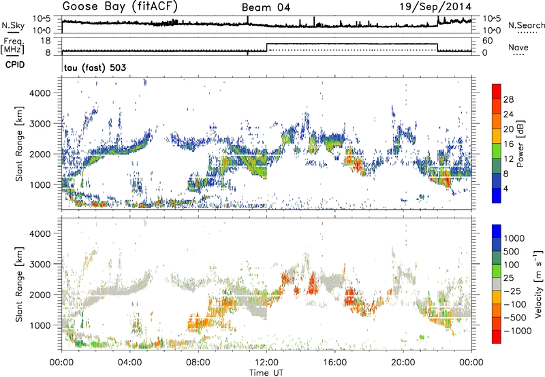545x377 pixels.
Task: Click the "N.Search" legend label
Action: pyautogui.click(x=527, y=25)
